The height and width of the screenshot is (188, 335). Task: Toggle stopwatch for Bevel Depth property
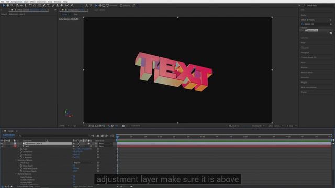(x=21, y=166)
